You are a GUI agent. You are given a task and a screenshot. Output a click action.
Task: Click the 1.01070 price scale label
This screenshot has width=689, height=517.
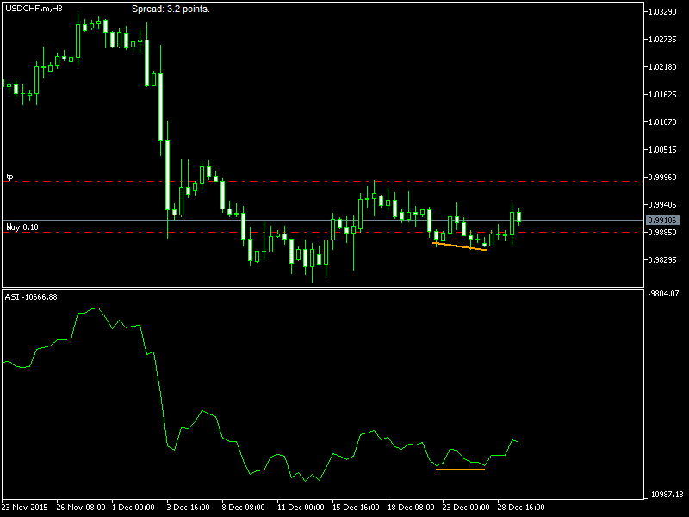click(x=662, y=121)
